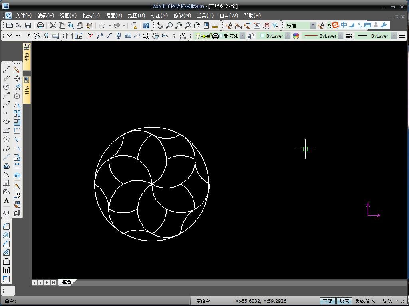Open the 图库 library side panel tab
The height and width of the screenshot is (306, 409).
pos(26,57)
